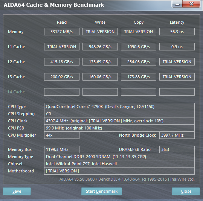Click the empty L4 Cache Latency field
203x201 pixels.
[x=177, y=92]
